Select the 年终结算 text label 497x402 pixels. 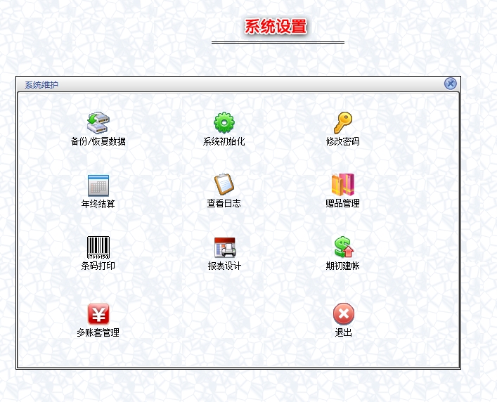98,204
